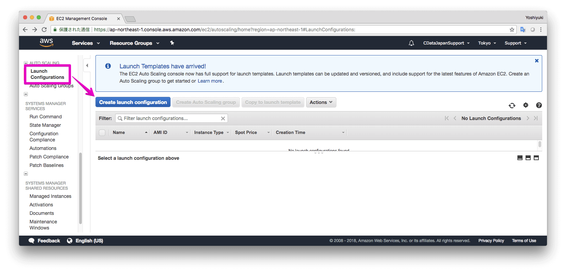Click browser forward arrow

35,30
